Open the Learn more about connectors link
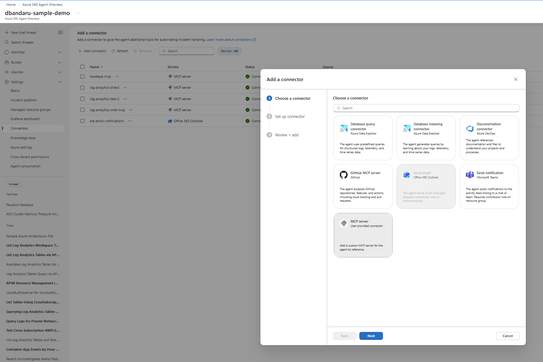 coord(229,39)
